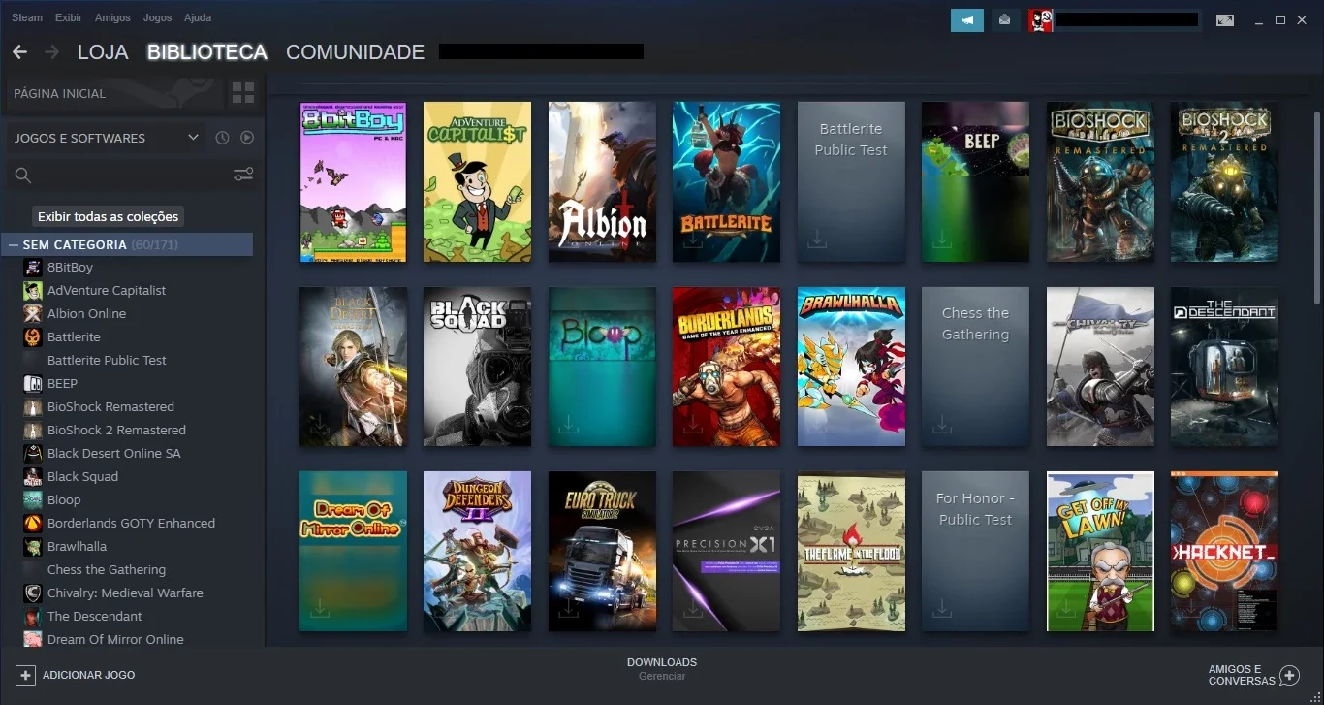Open the Euro Truck Simulator 2 cover
Viewport: 1324px width, 705px height.
click(x=602, y=552)
